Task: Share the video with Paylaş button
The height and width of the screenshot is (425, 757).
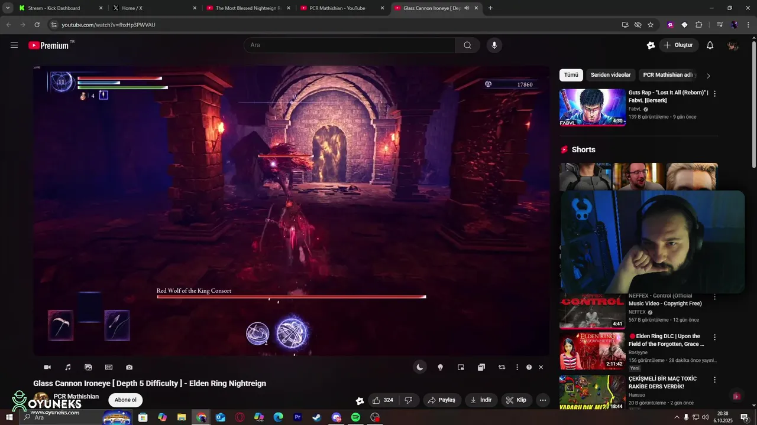Action: (x=442, y=400)
